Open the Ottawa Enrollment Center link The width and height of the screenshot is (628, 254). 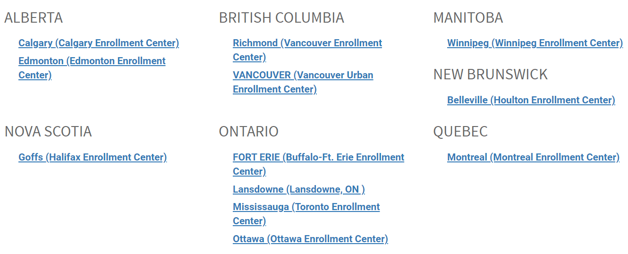pos(310,239)
